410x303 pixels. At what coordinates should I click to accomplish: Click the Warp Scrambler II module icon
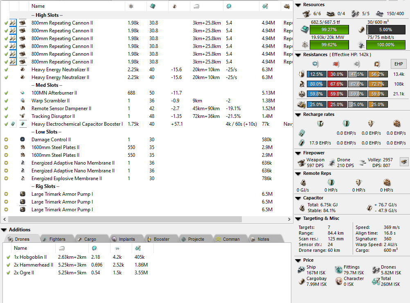pos(23,101)
